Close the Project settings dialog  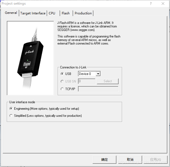tap(163, 4)
